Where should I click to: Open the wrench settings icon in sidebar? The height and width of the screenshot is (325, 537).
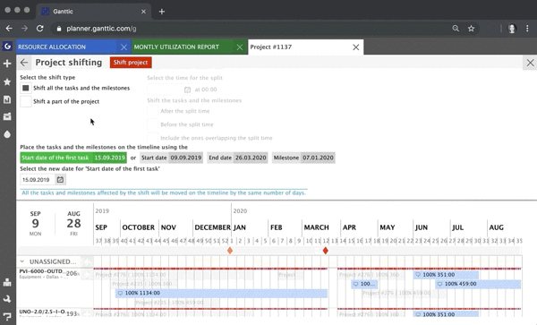click(x=7, y=299)
